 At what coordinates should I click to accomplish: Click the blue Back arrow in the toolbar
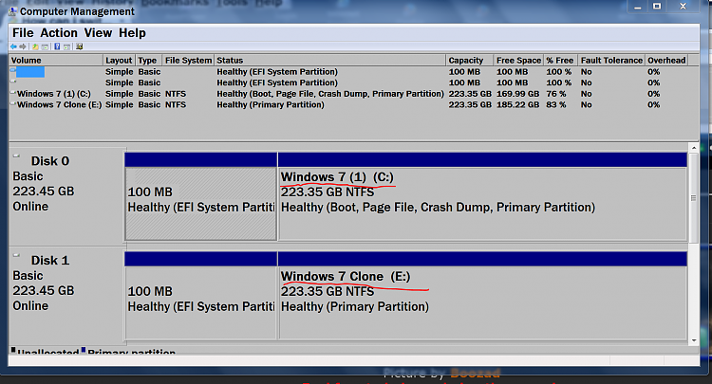click(x=13, y=46)
